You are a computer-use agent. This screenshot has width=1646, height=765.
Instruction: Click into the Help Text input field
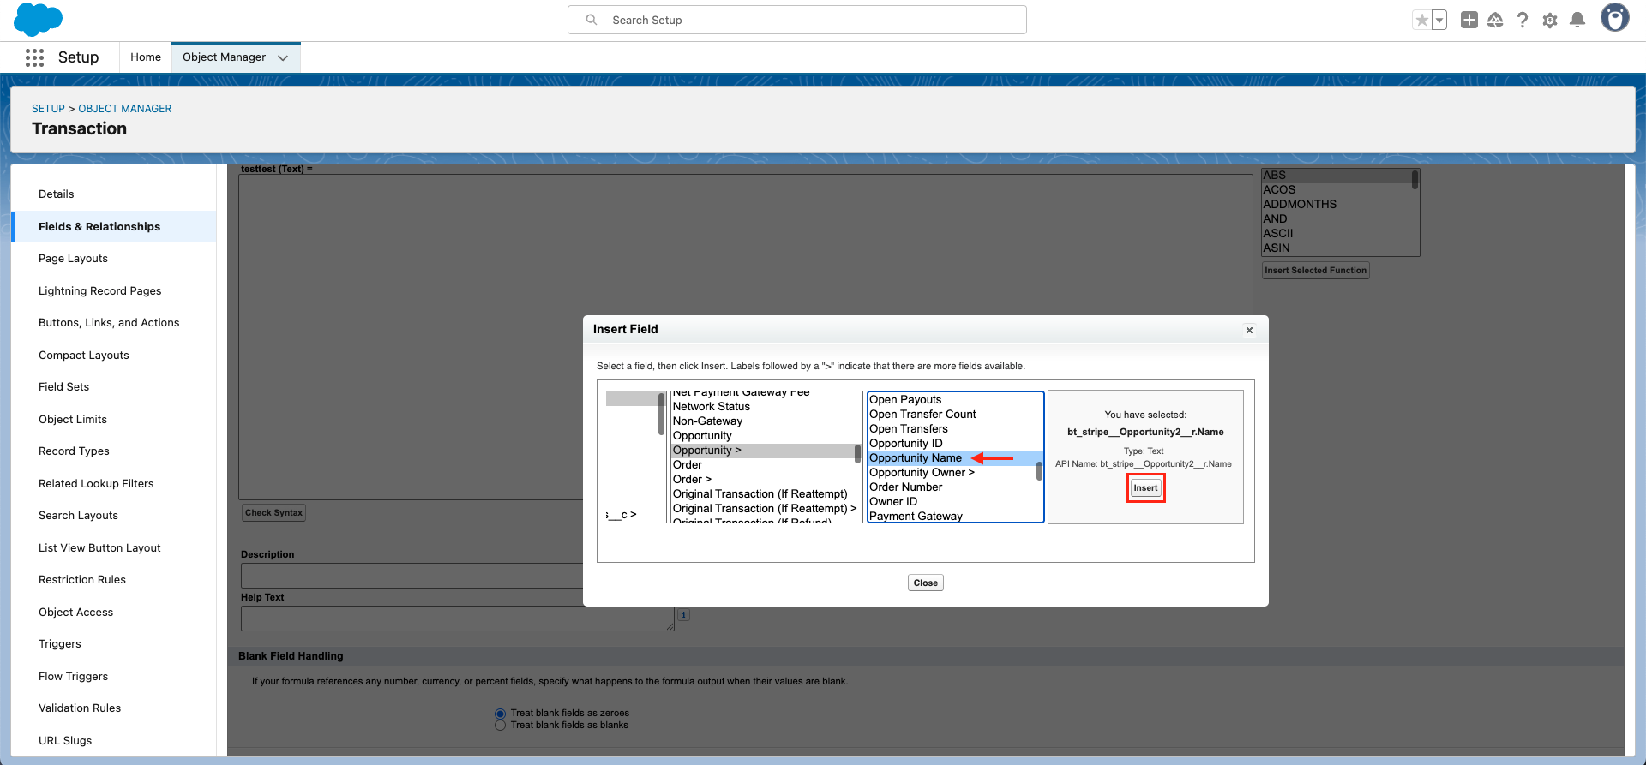coord(458,619)
